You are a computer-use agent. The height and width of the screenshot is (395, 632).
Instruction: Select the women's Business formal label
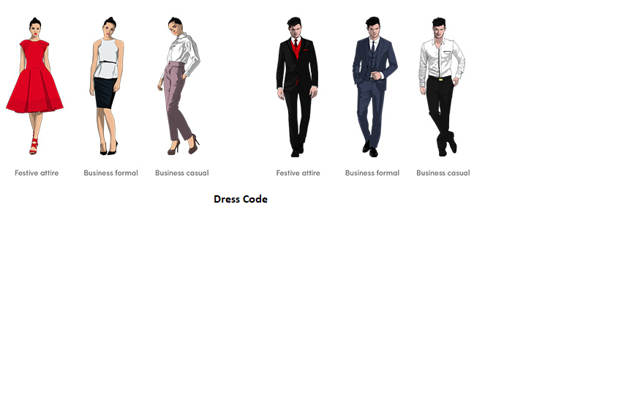[110, 173]
